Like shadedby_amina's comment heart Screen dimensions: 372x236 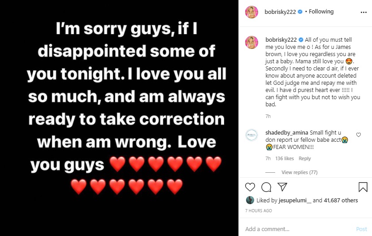358,135
